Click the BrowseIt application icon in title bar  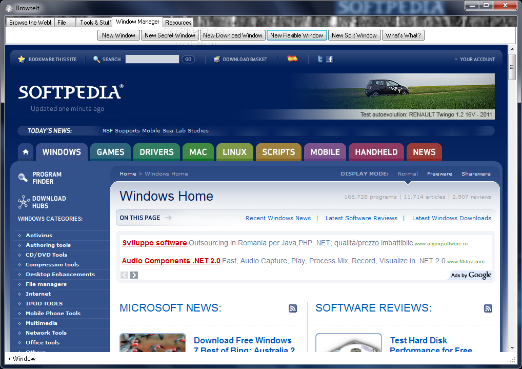[9, 8]
